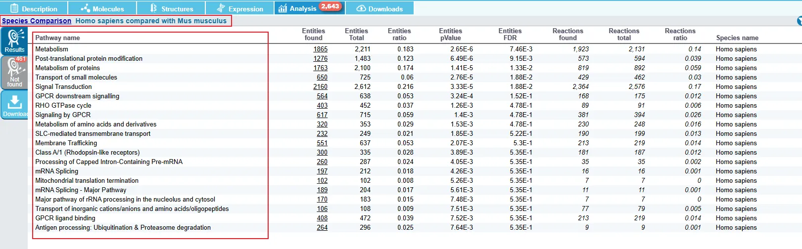This screenshot has width=802, height=249.
Task: Click the Species Comparison link
Action: point(37,21)
